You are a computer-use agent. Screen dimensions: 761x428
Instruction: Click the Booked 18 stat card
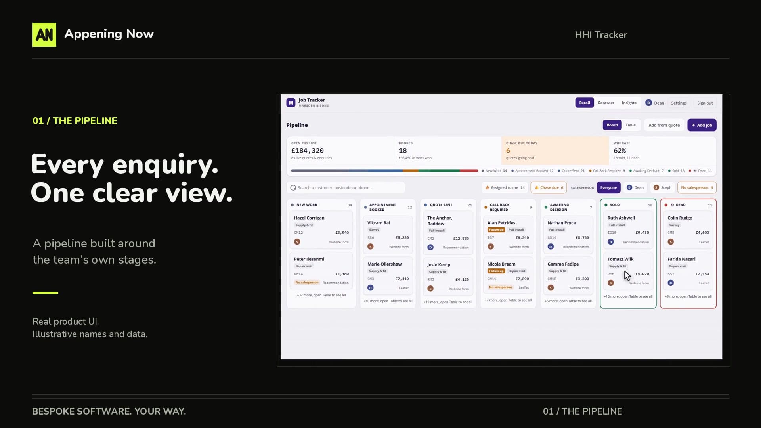[447, 151]
